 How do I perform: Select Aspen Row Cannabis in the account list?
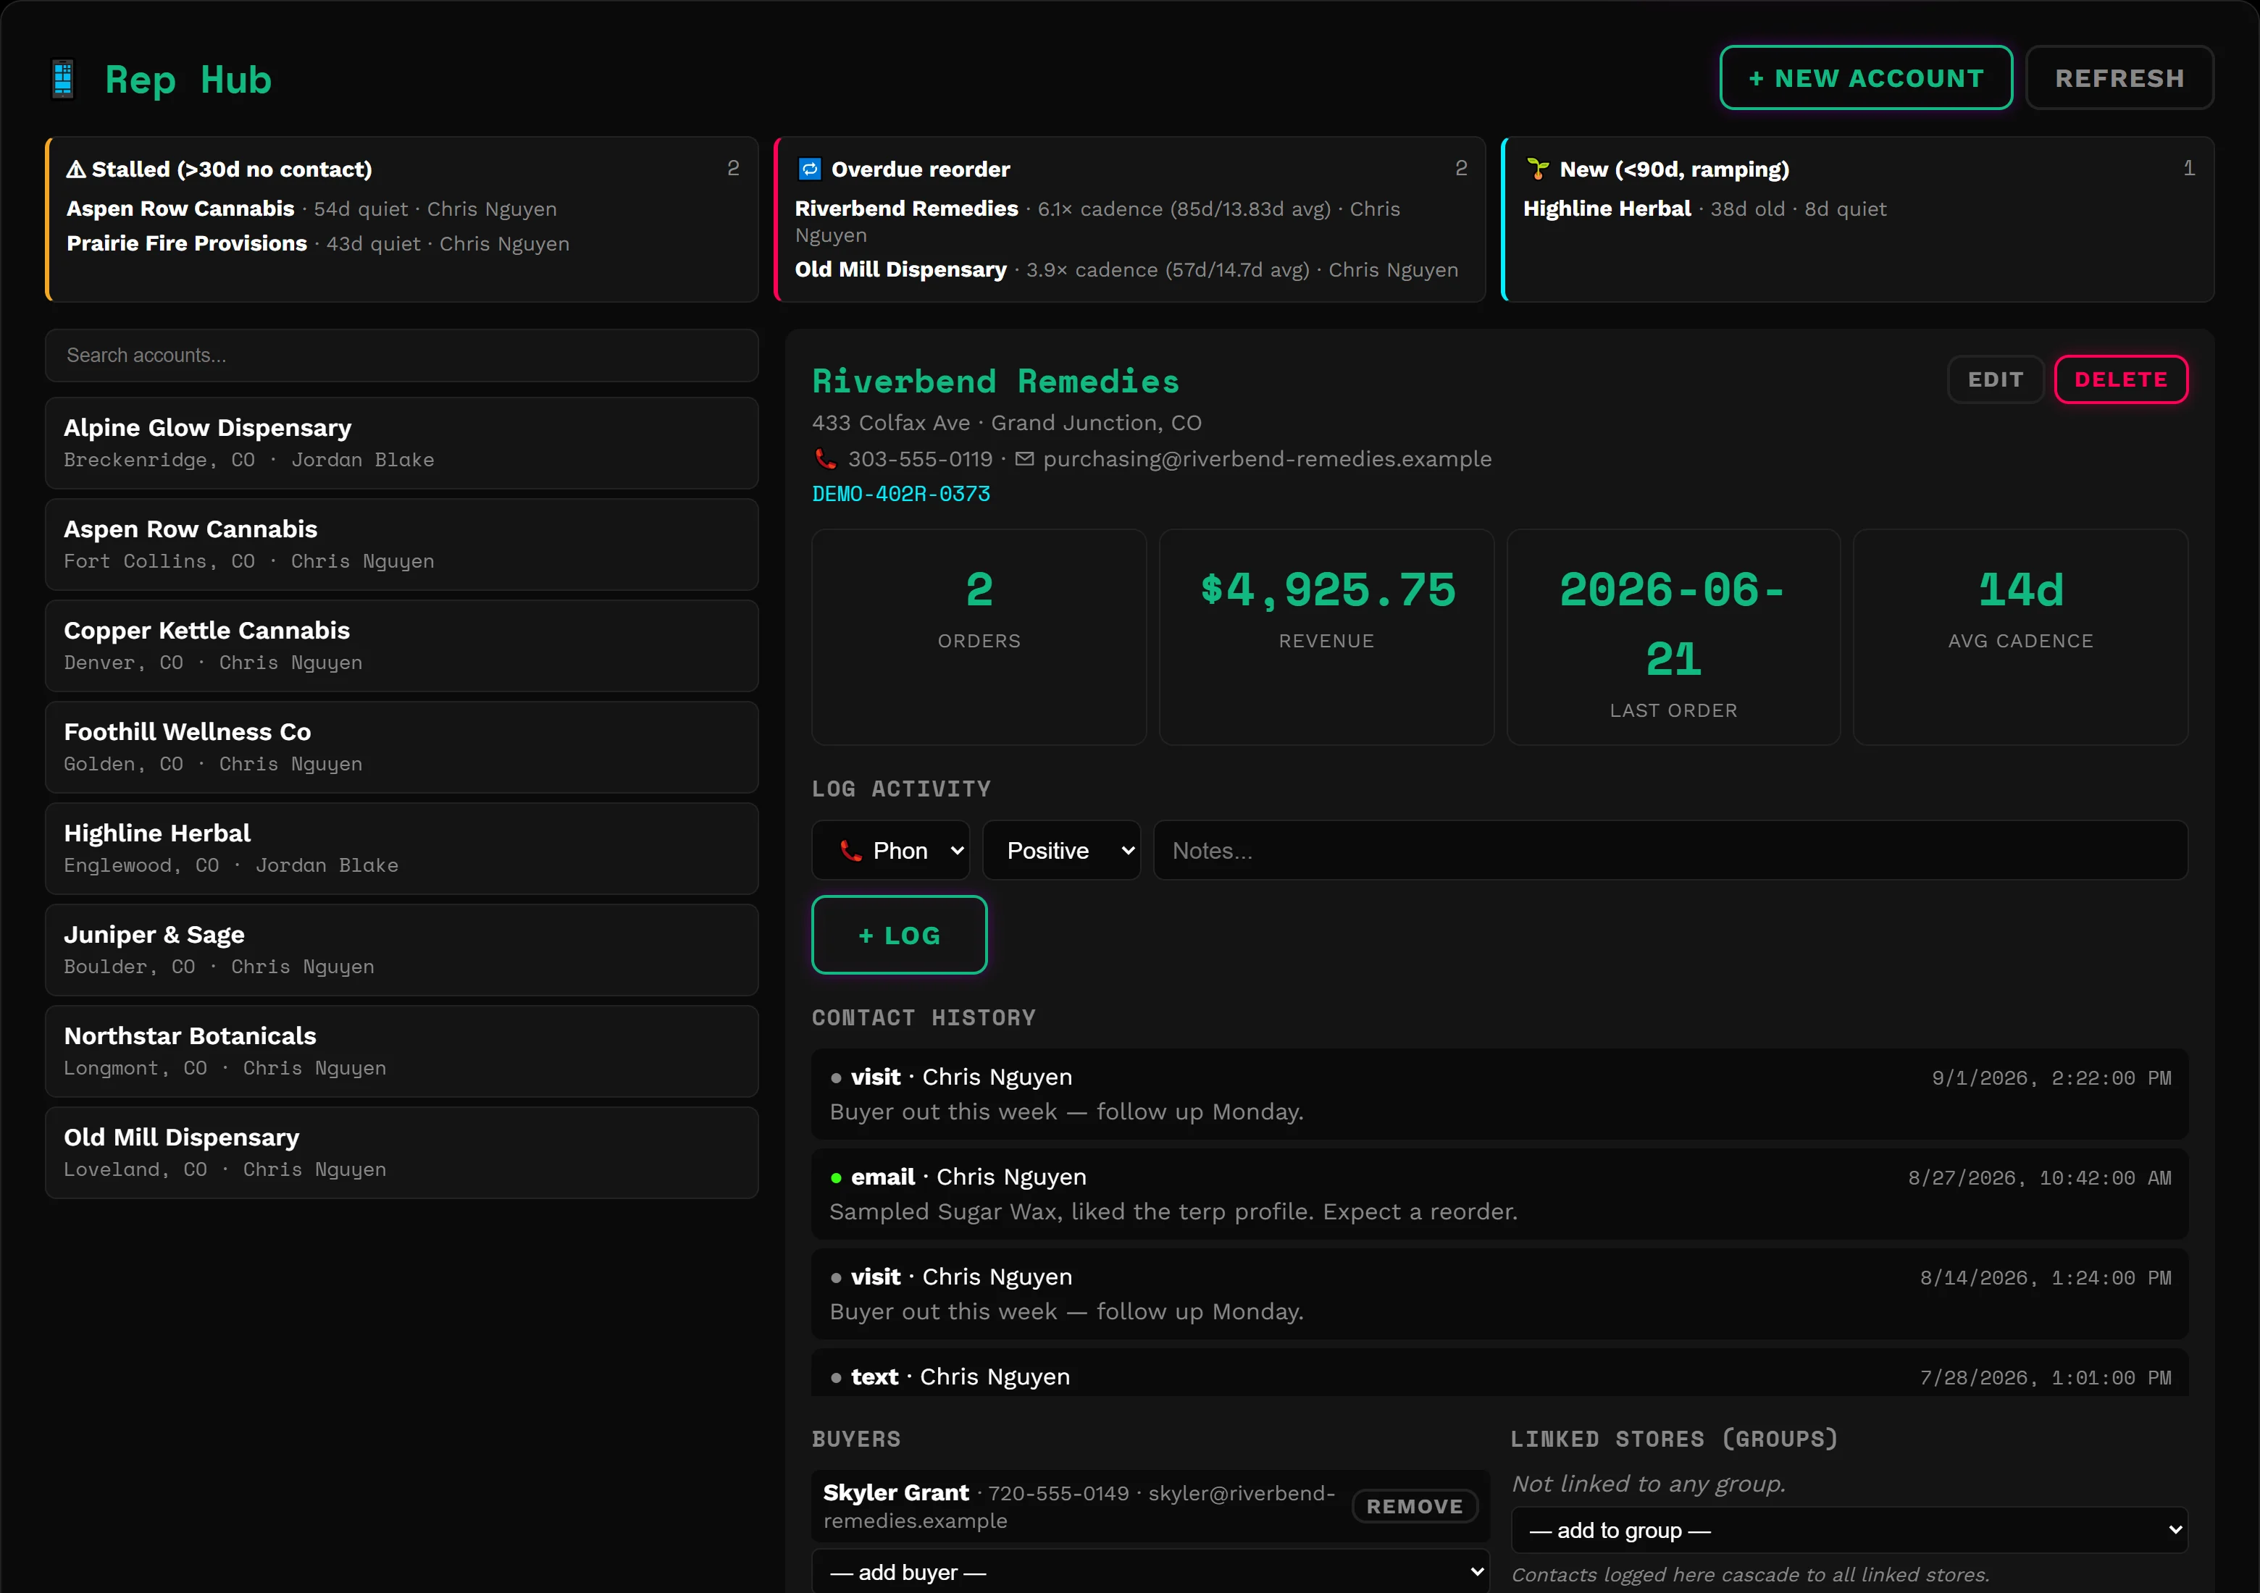[401, 544]
